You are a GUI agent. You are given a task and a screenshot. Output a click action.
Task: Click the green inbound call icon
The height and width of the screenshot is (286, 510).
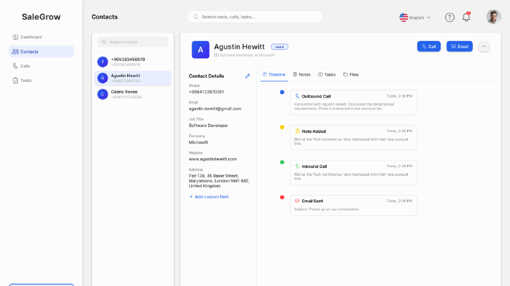[x=297, y=166]
